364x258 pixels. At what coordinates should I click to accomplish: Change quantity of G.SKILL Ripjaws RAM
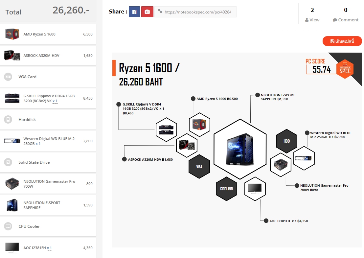click(x=55, y=101)
